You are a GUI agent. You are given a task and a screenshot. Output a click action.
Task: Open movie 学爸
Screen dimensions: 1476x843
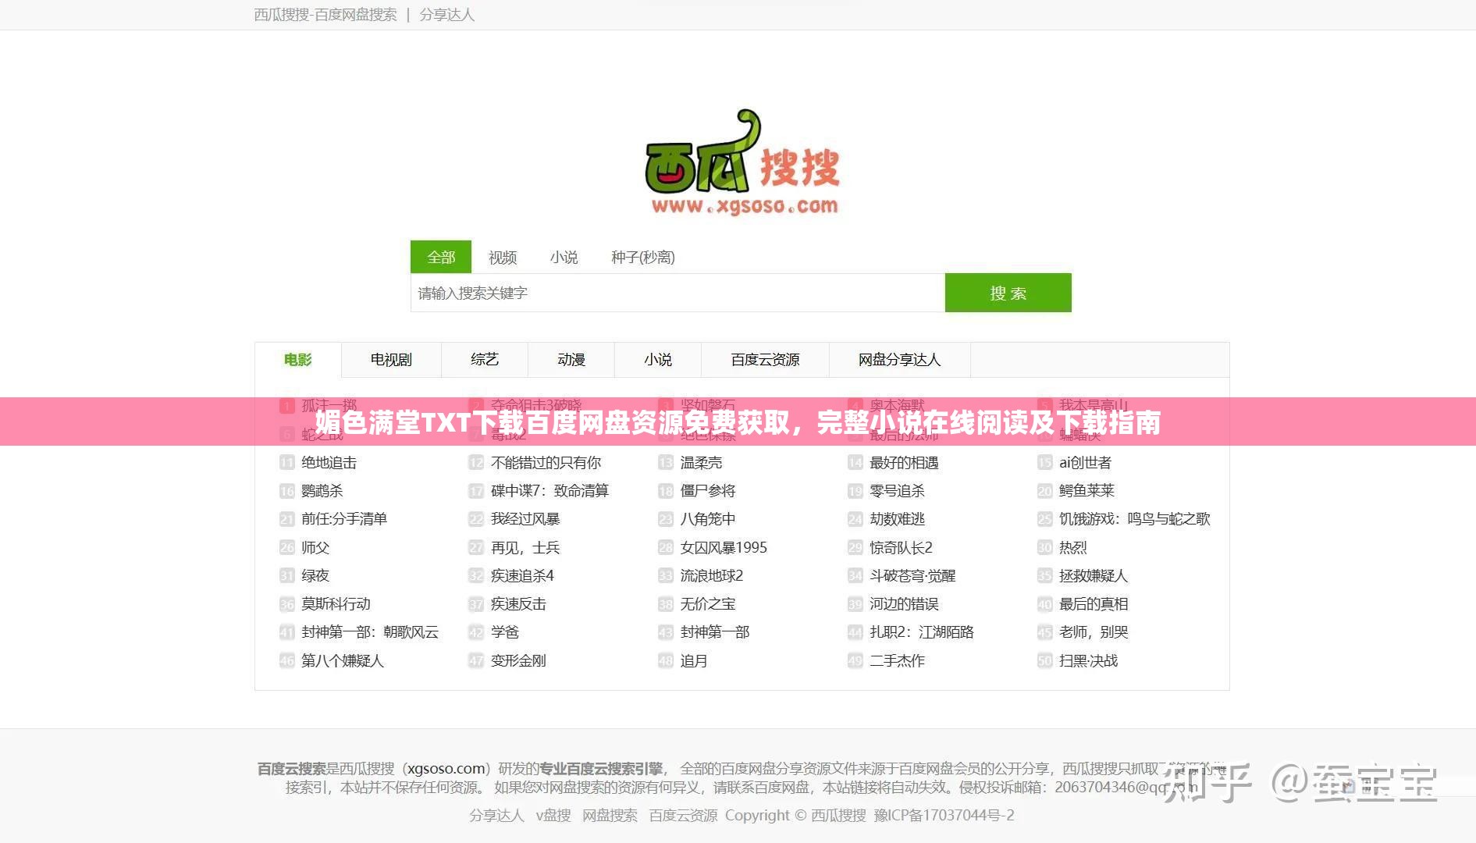(x=505, y=632)
